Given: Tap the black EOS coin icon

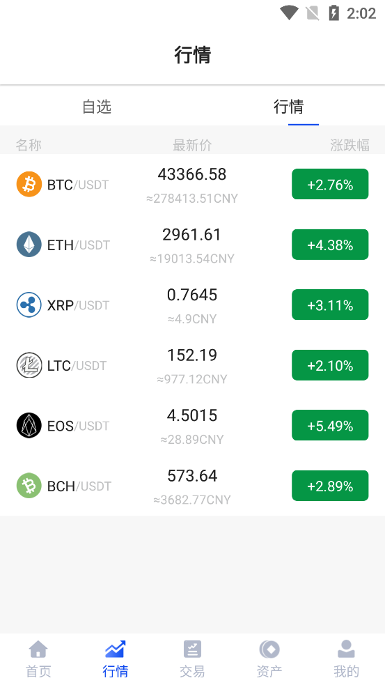Looking at the screenshot, I should [x=29, y=426].
